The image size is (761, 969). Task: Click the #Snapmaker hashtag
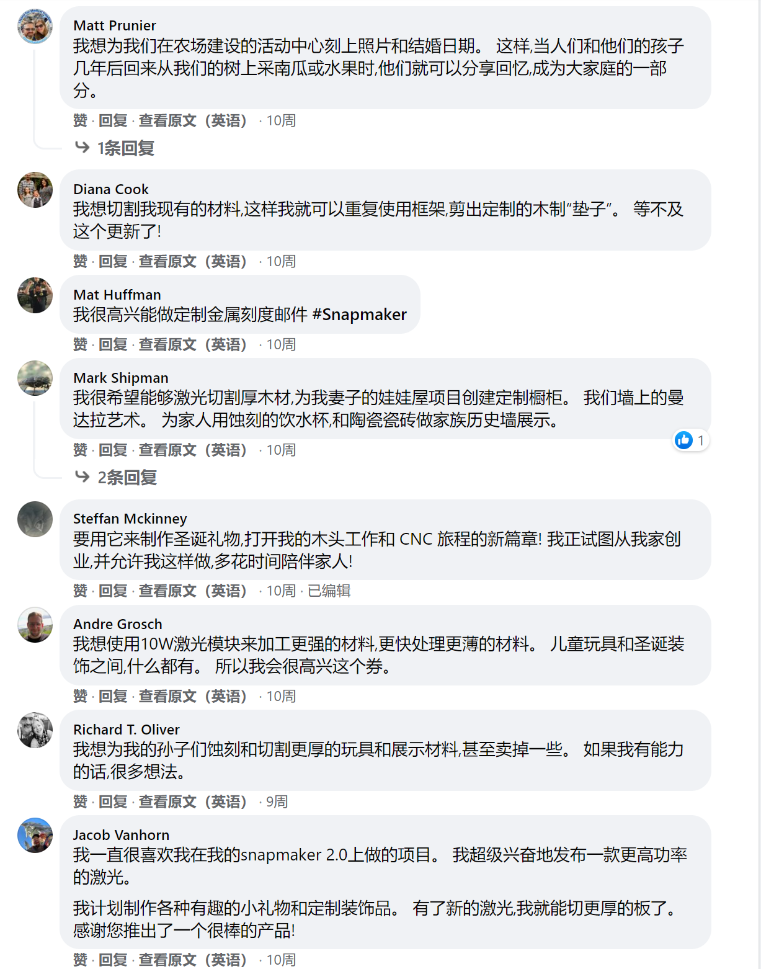[360, 315]
